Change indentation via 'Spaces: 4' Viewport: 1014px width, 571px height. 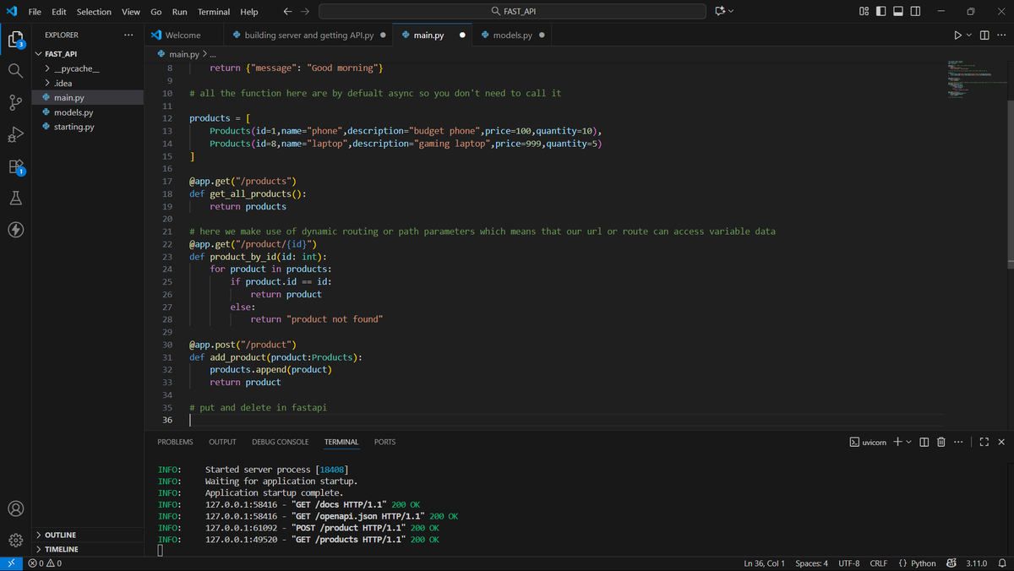point(812,563)
